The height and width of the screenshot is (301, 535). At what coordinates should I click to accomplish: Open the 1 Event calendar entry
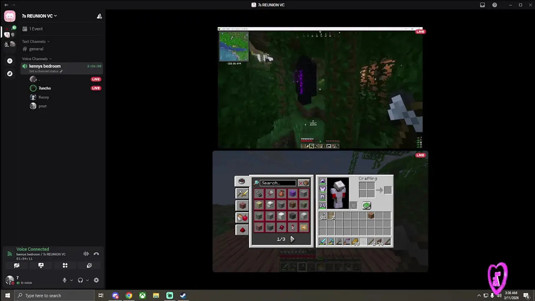coord(61,29)
